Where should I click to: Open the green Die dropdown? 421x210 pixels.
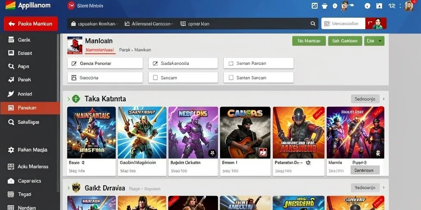click(374, 41)
